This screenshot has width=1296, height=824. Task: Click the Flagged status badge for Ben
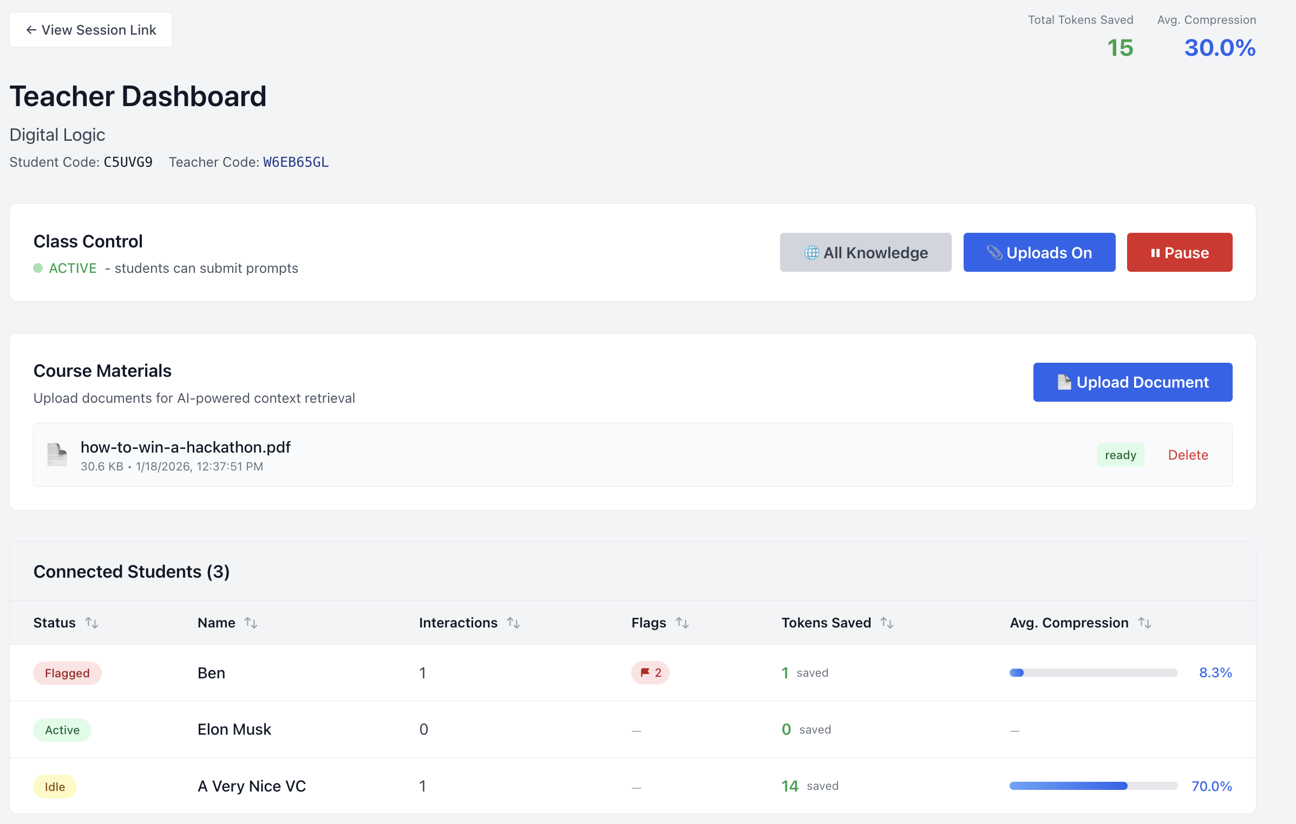coord(67,673)
